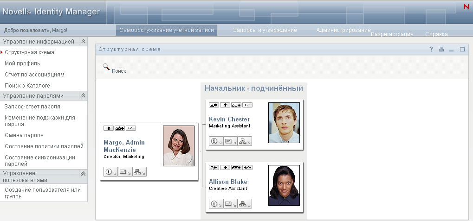The image size is (473, 221).
Task: Click Разрегистрация to log out
Action: coord(392,34)
